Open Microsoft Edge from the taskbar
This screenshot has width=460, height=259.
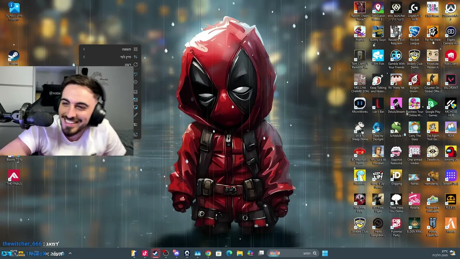tap(229, 253)
